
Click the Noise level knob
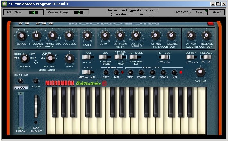(87, 36)
